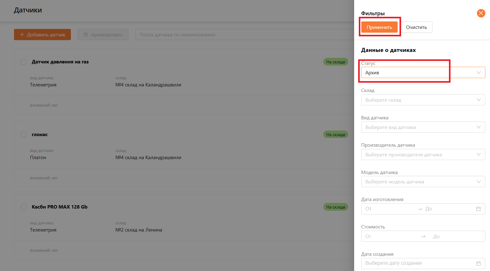Click the archive icon beside Архивировать
Image resolution: width=490 pixels, height=271 pixels.
click(x=86, y=34)
